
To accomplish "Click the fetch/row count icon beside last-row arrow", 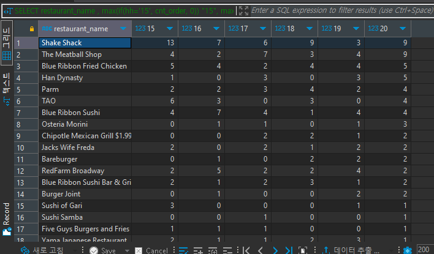I will coord(303,250).
